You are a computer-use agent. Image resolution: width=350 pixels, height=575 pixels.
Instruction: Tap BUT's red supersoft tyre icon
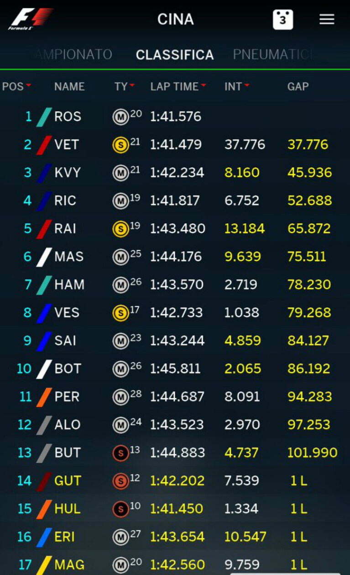coord(120,453)
